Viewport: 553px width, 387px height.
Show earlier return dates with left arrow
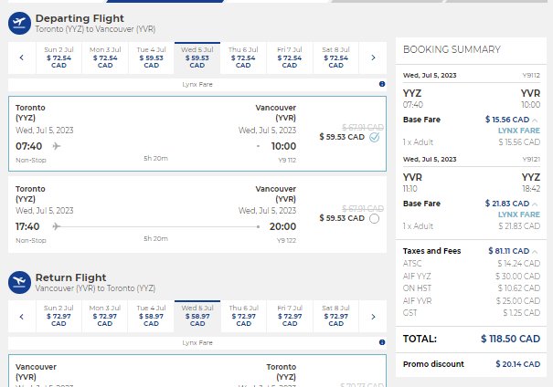click(22, 317)
